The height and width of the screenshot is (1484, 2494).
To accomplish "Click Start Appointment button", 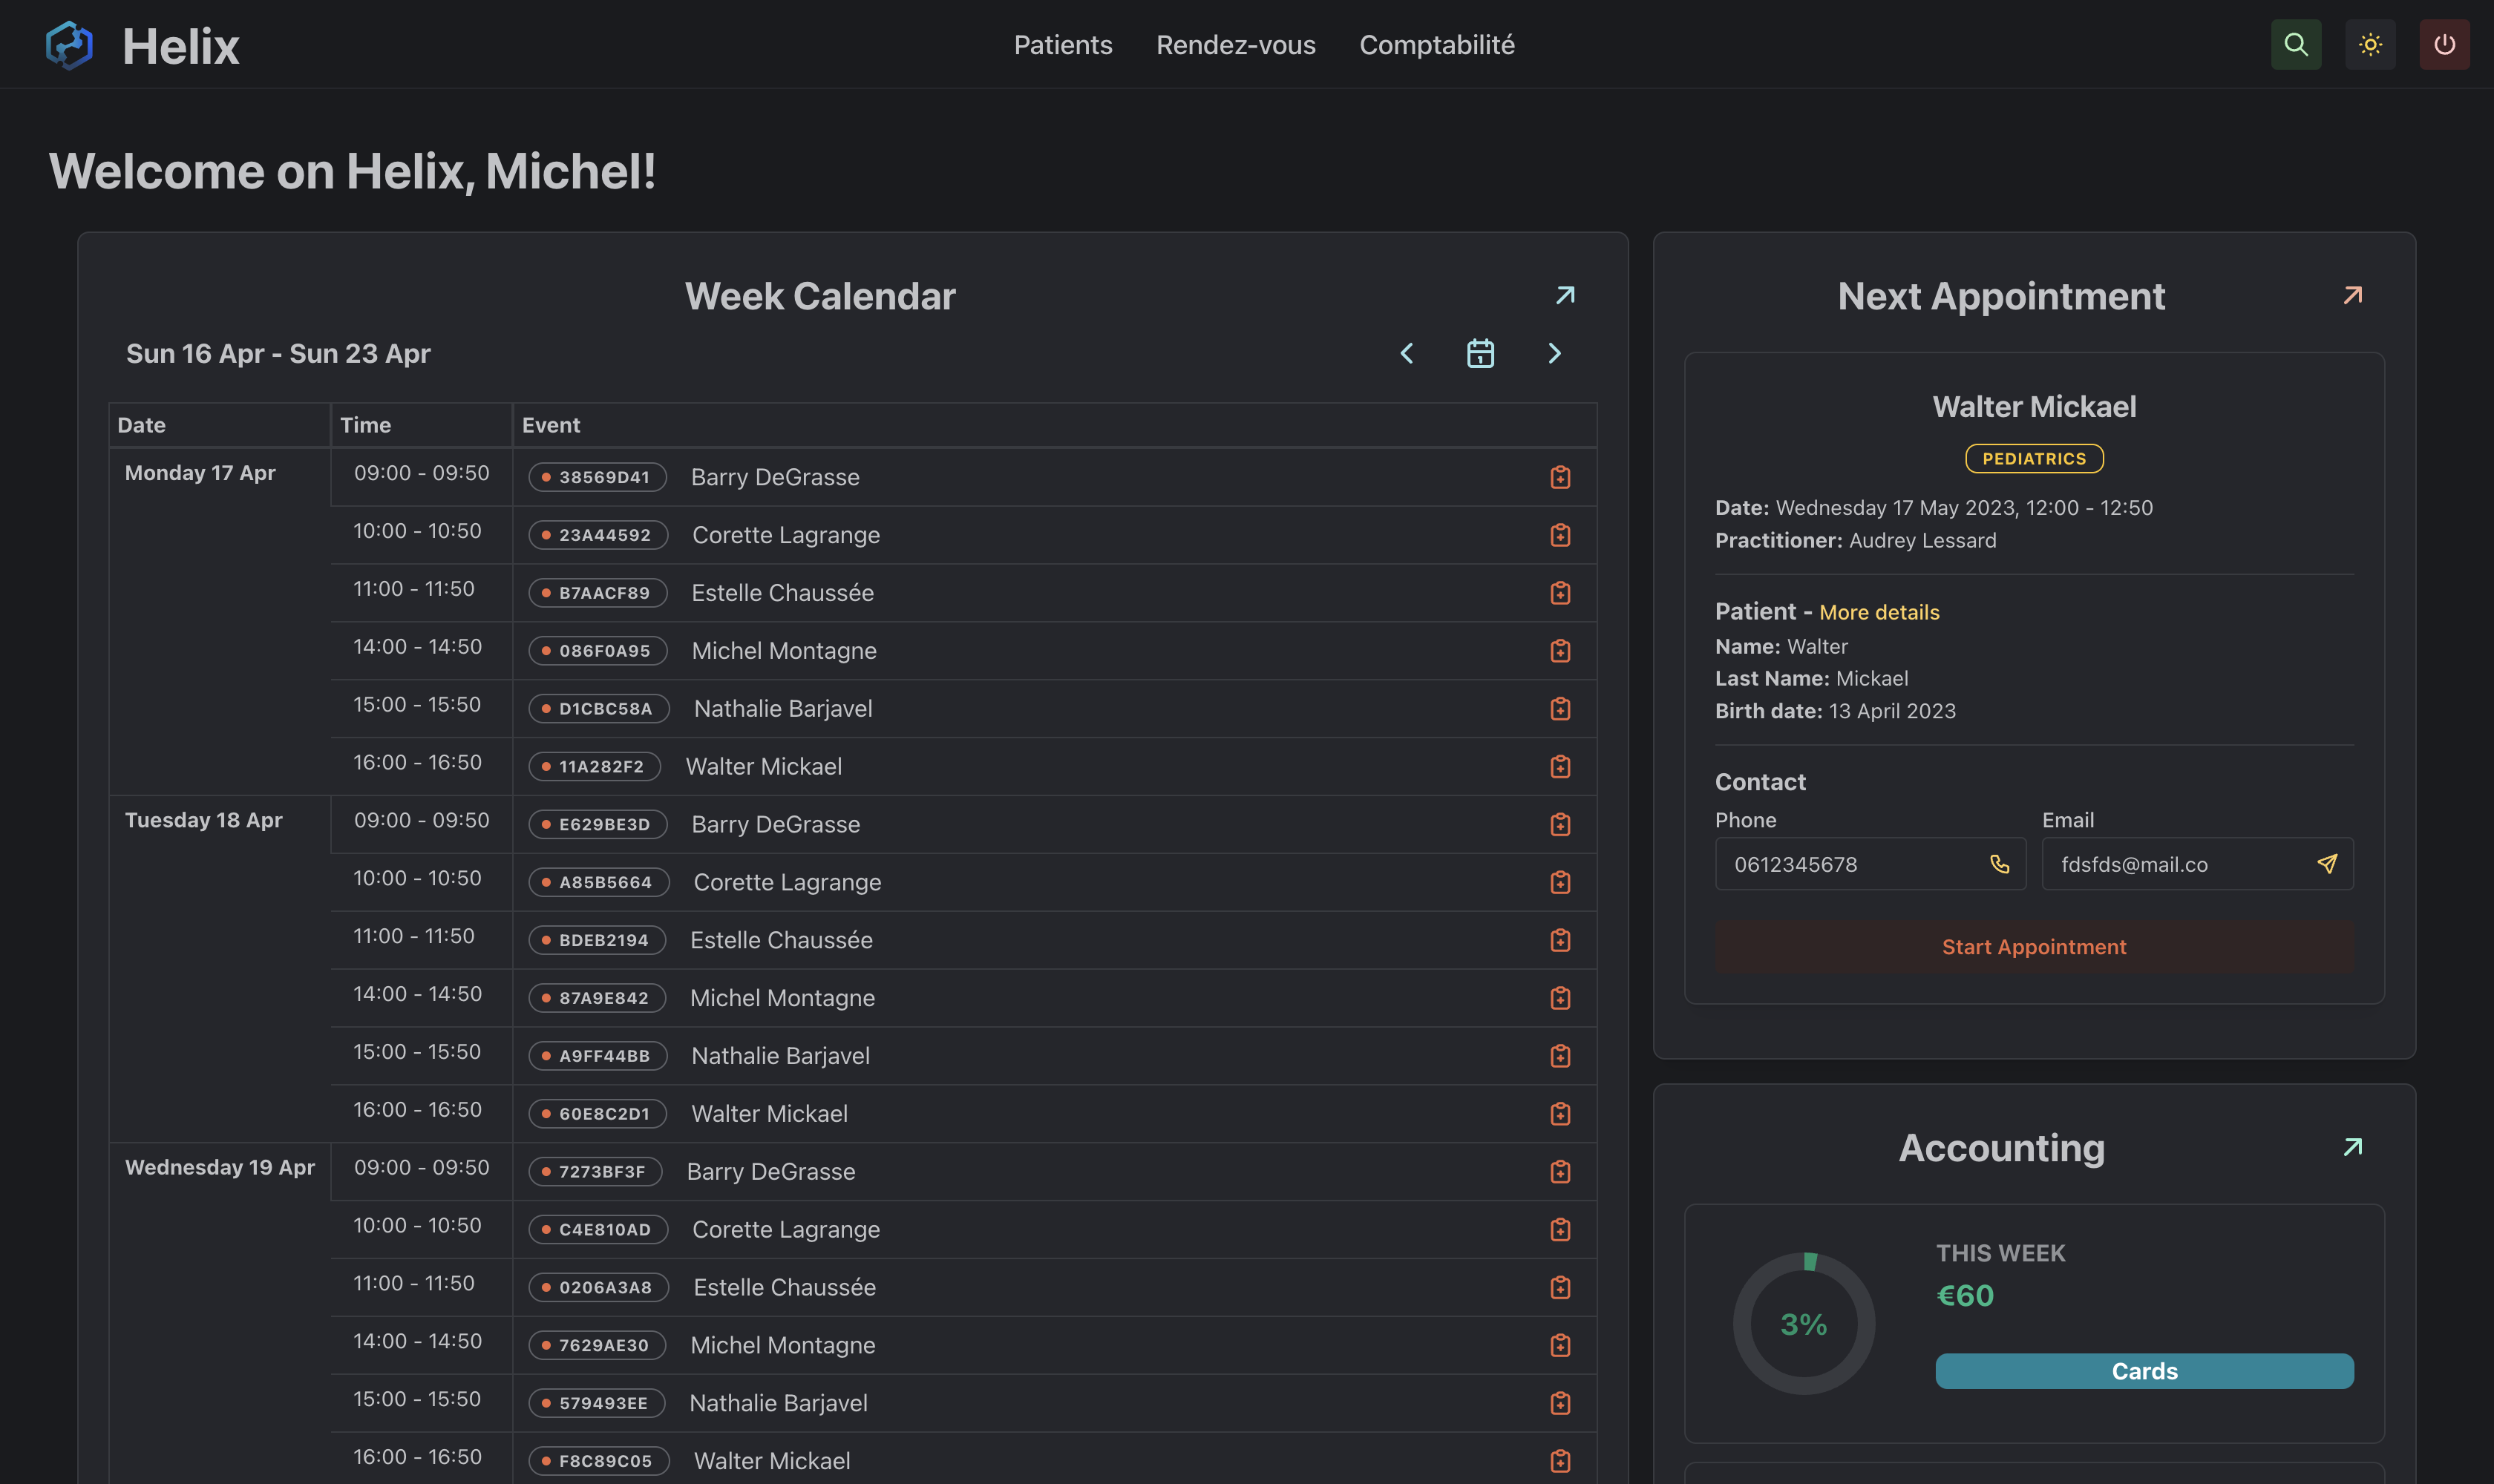I will point(2033,947).
